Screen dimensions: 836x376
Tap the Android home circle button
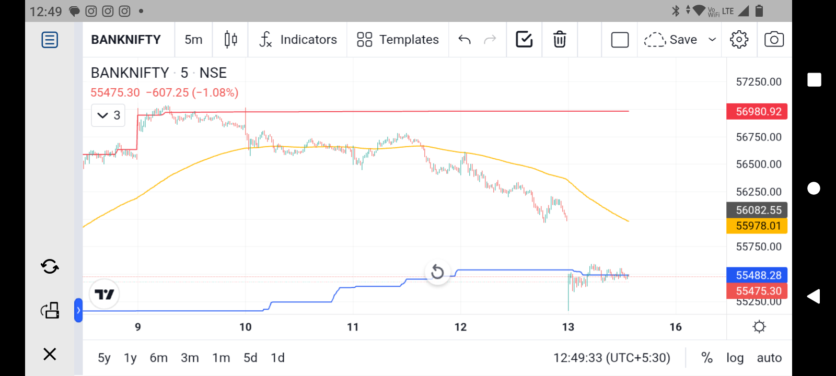pyautogui.click(x=814, y=188)
